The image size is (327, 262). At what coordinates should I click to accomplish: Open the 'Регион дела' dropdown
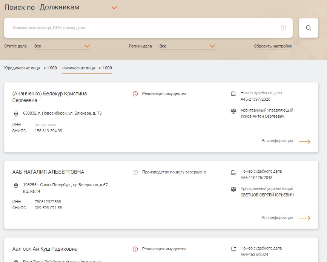click(x=187, y=46)
